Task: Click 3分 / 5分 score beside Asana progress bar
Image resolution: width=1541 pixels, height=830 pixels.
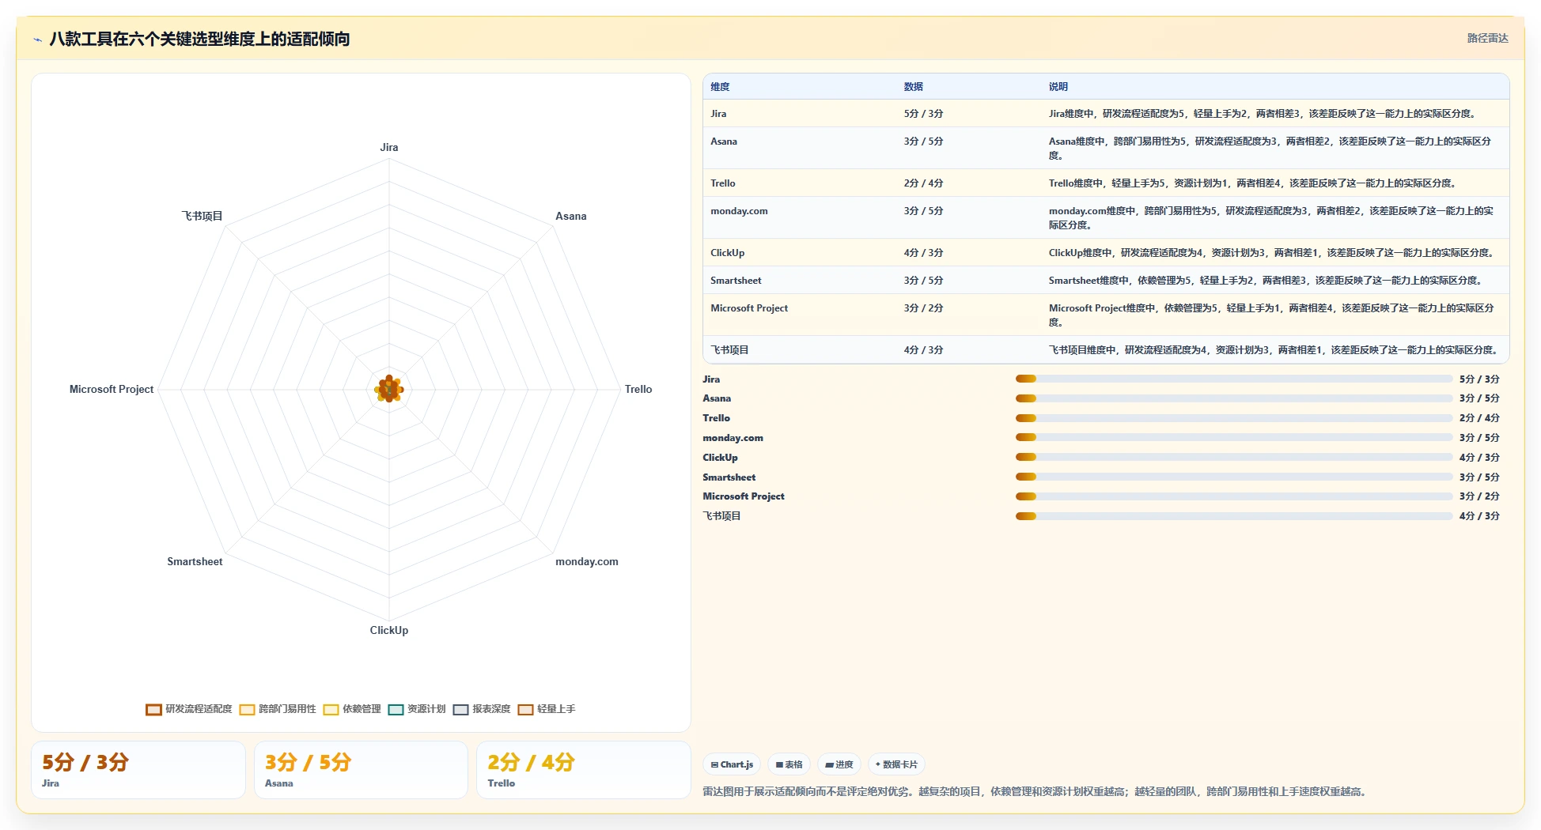Action: 1479,398
